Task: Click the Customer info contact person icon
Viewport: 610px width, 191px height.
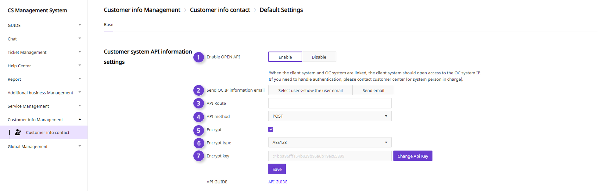Action: pos(18,132)
